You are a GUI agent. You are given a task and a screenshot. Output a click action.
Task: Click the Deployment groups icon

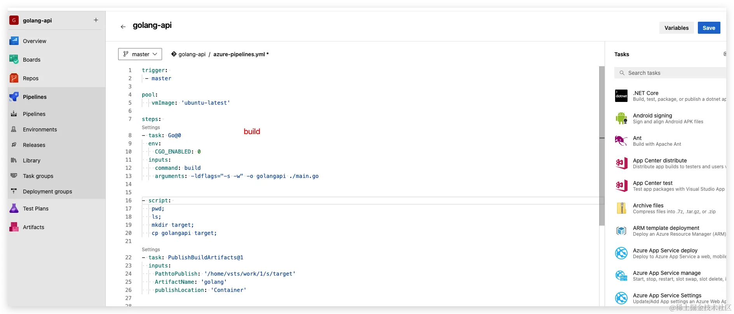[14, 191]
